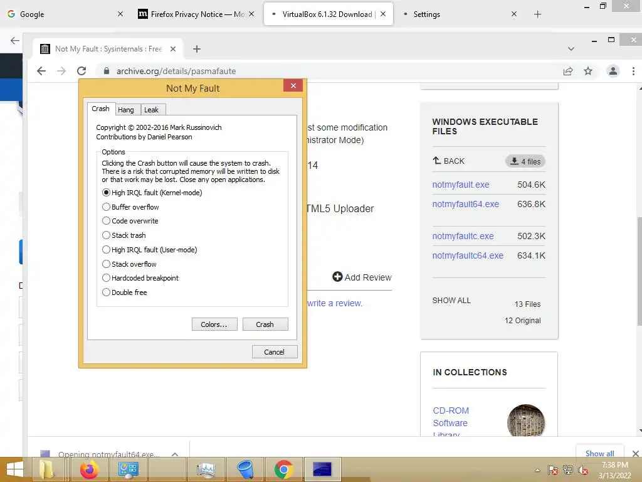The height and width of the screenshot is (482, 642).
Task: Switch to VirtualBox 6.1.32 Download tab
Action: click(329, 14)
